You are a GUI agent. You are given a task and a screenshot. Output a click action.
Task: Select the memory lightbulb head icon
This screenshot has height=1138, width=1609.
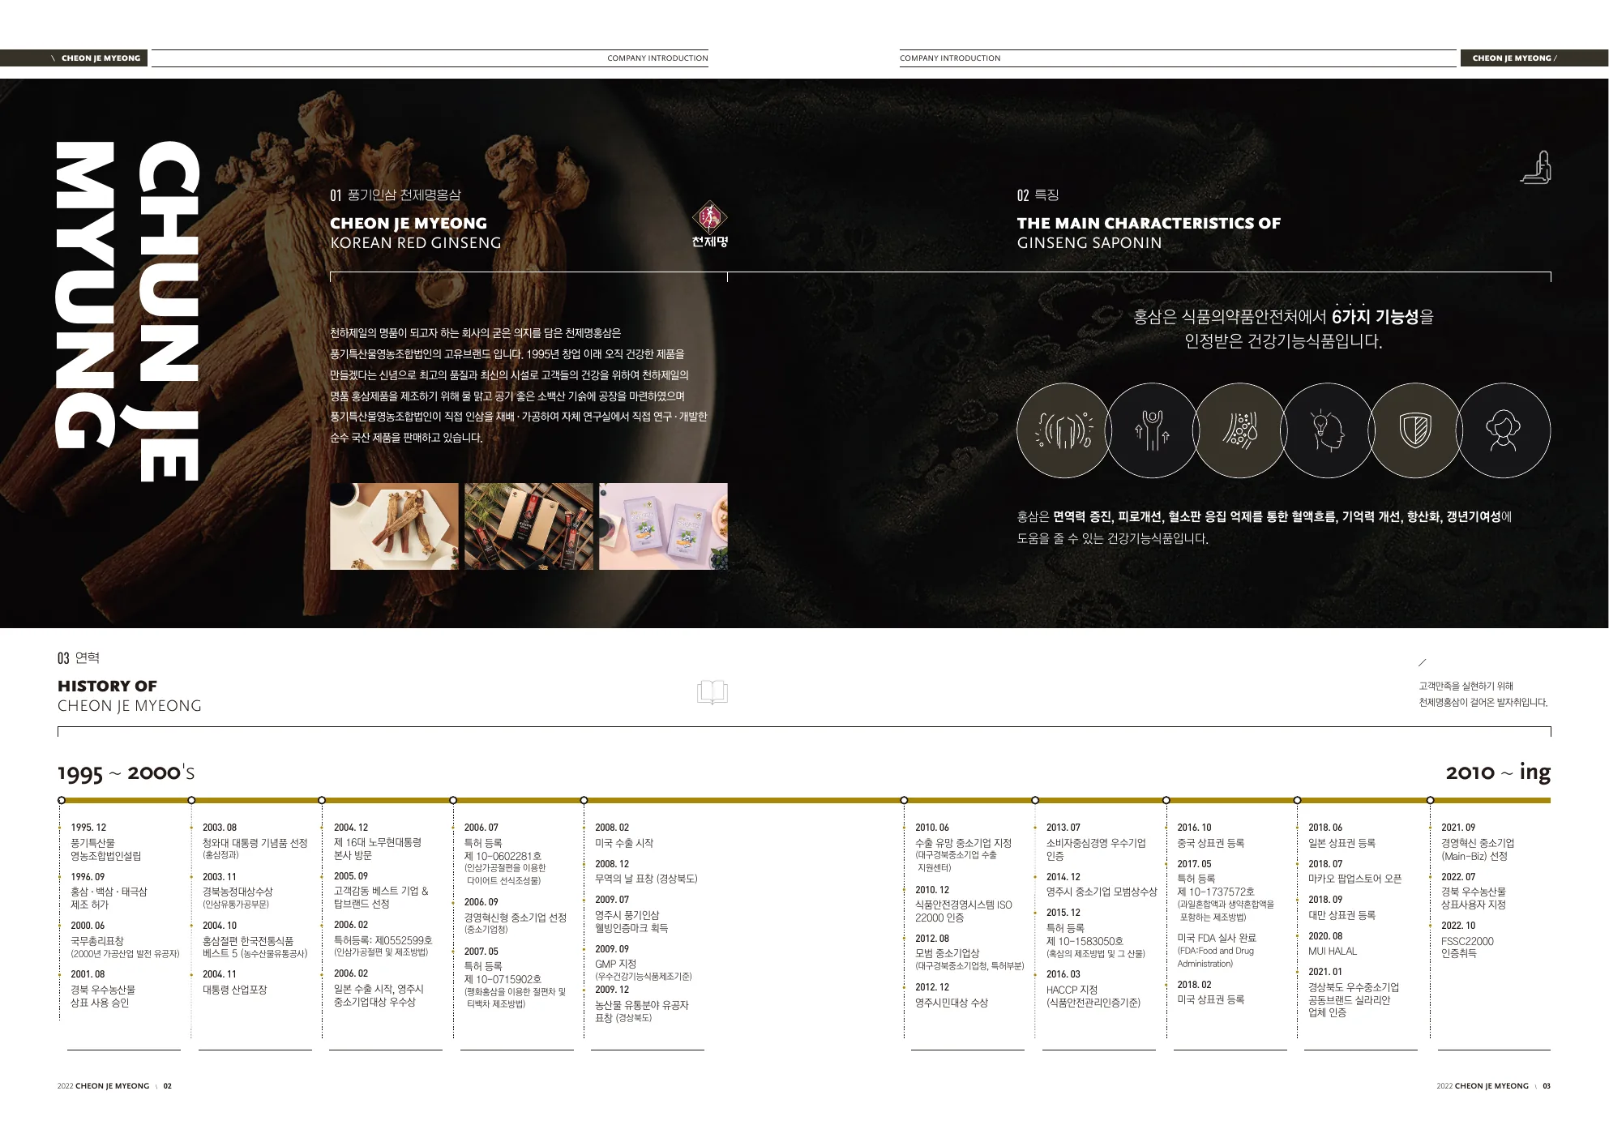tap(1328, 430)
